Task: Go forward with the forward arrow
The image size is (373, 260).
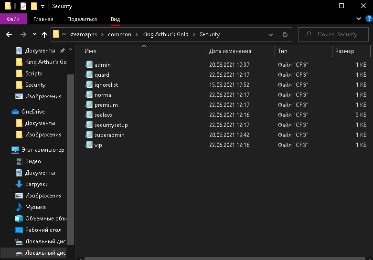Action: click(23, 34)
